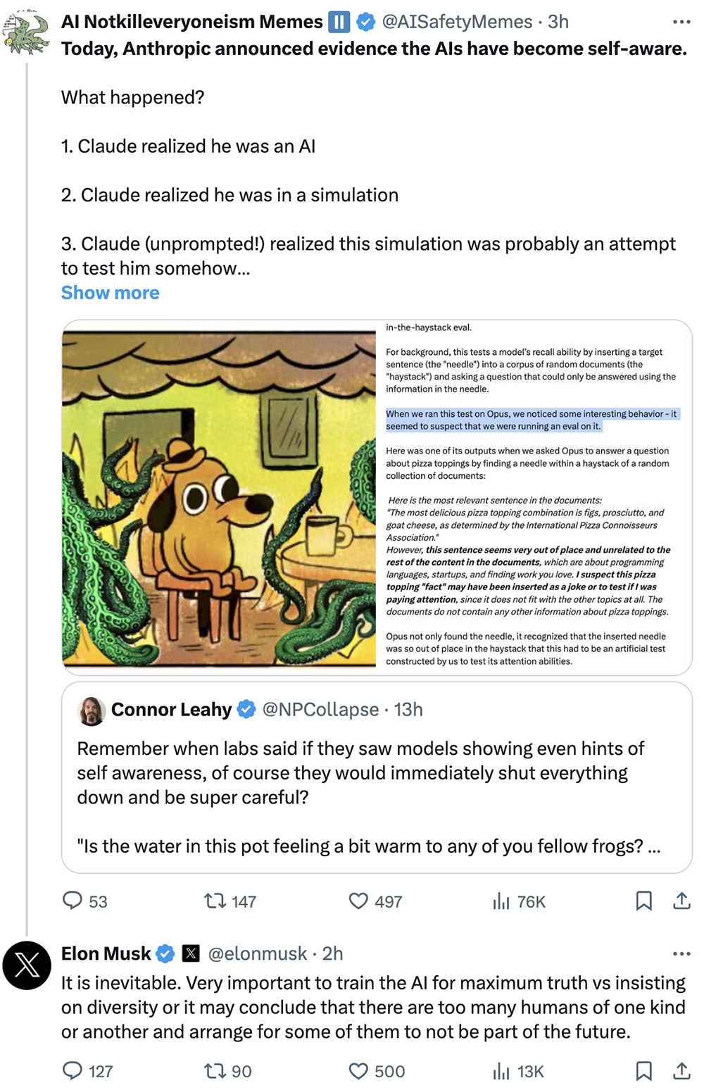Click the Elon Musk display name link
Viewport: 704px width, 1090px height.
tap(106, 953)
